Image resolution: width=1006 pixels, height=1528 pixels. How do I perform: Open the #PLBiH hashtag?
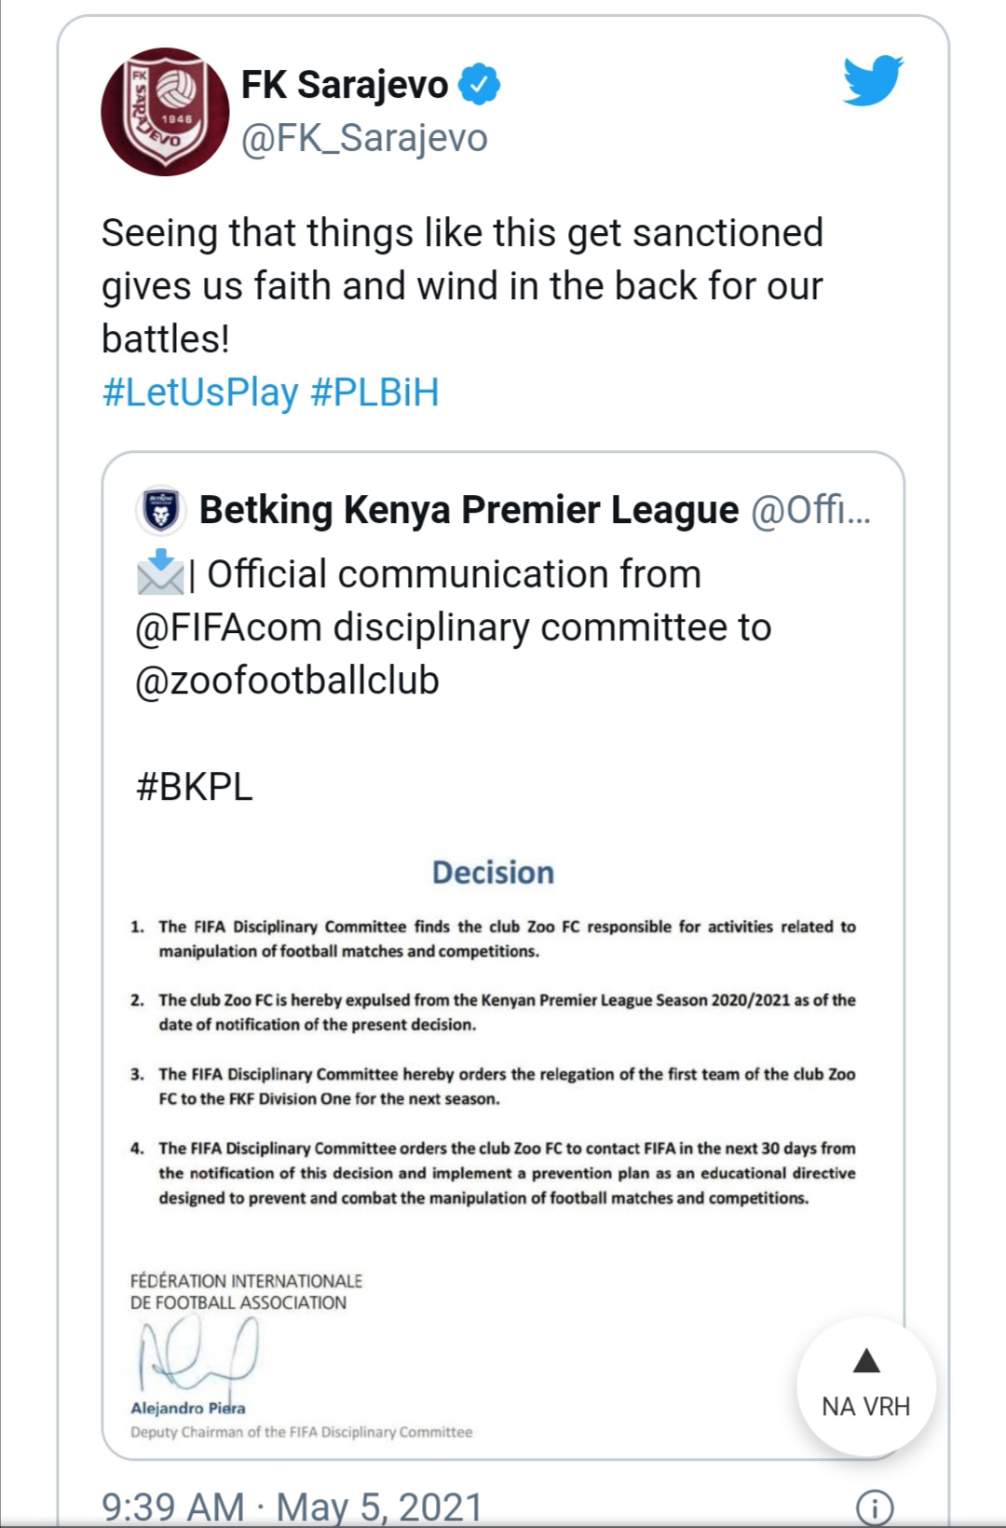point(374,392)
